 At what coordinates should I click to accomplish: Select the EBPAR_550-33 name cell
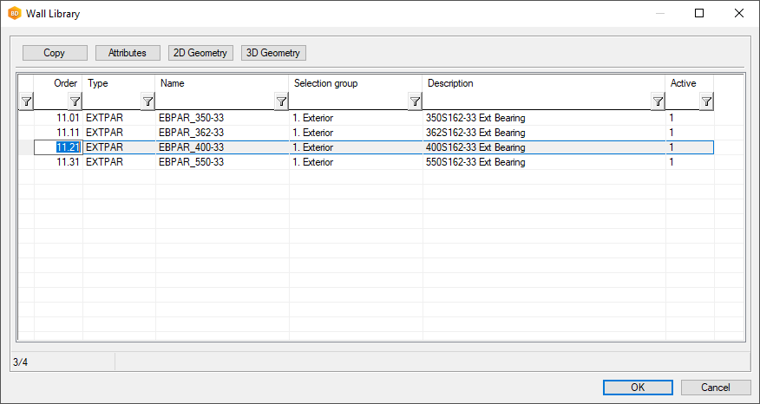tap(192, 162)
